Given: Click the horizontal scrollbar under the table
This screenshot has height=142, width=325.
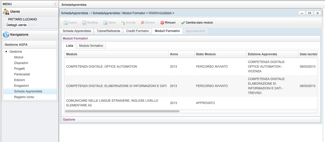Looking at the screenshot, I should click(x=122, y=111).
